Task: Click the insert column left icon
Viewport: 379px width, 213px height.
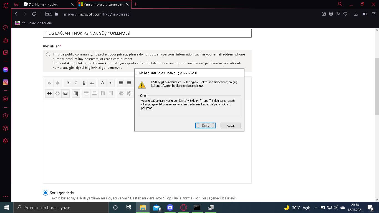Action: (103, 93)
